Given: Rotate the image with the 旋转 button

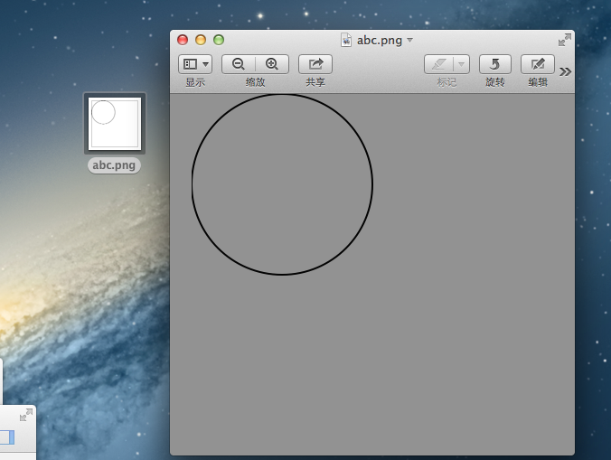Looking at the screenshot, I should pyautogui.click(x=494, y=64).
